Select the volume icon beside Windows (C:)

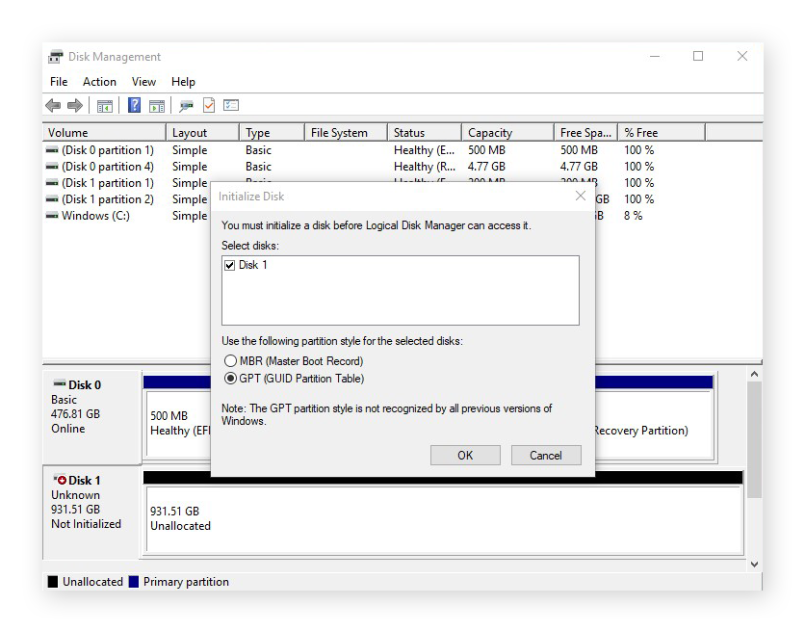click(52, 215)
